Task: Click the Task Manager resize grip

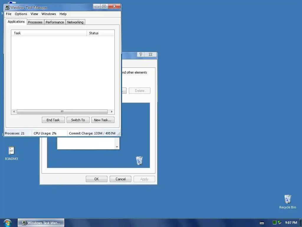Action: [119, 134]
